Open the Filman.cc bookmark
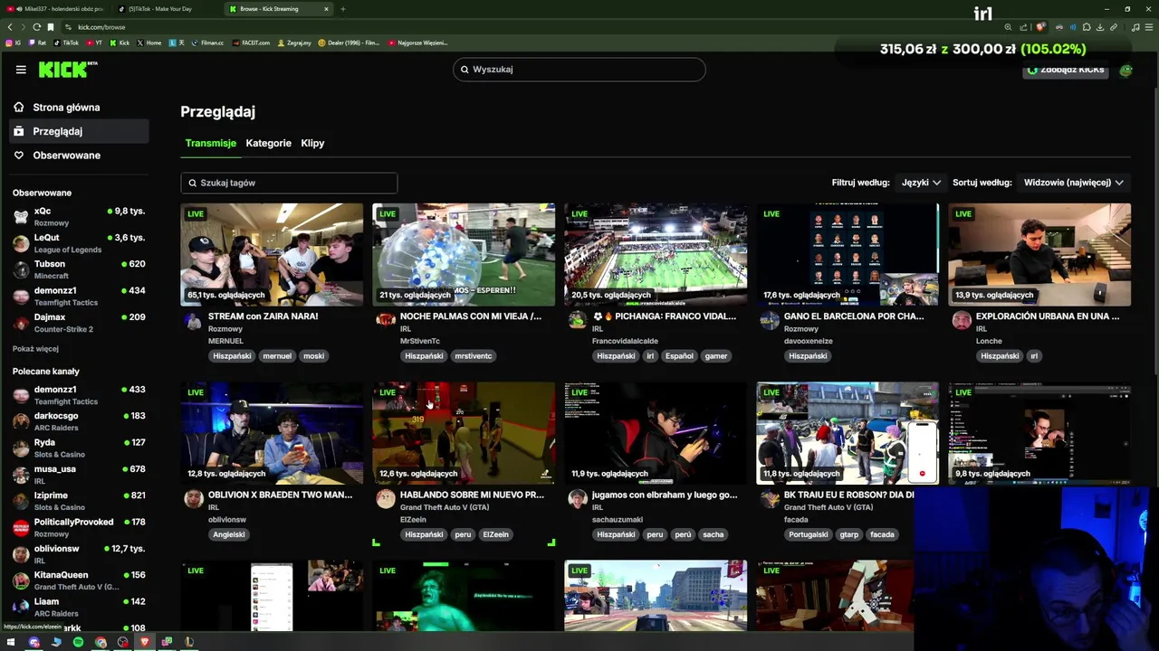The image size is (1159, 651). tap(207, 42)
